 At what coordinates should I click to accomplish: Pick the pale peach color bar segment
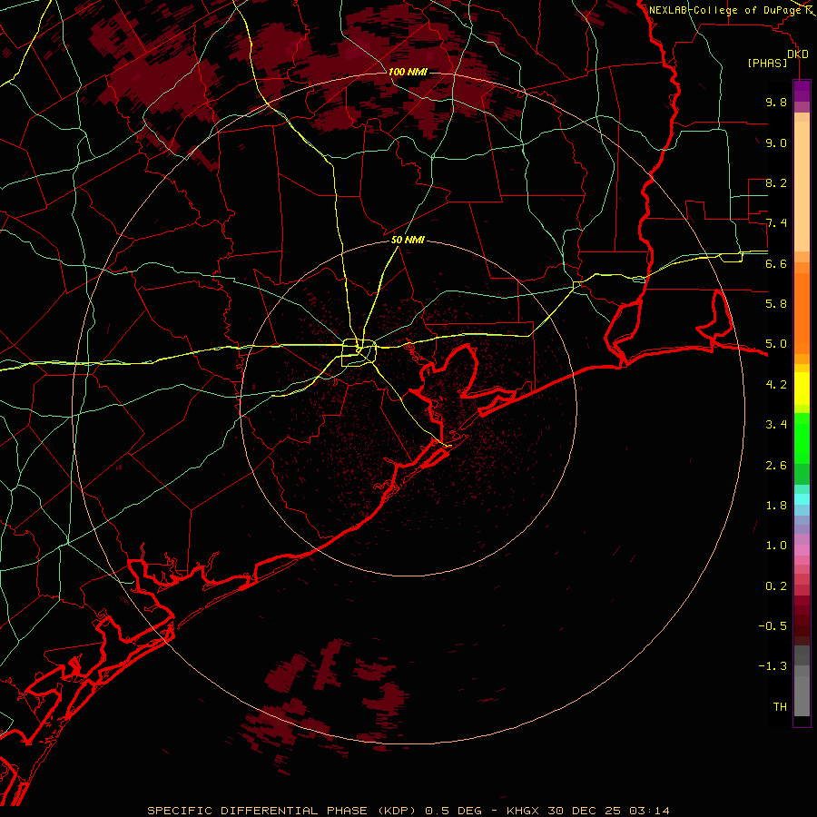tap(802, 186)
